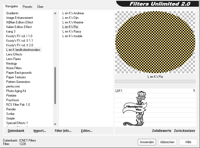
Task: Open Filter Info... dialog
Action: 63,131
